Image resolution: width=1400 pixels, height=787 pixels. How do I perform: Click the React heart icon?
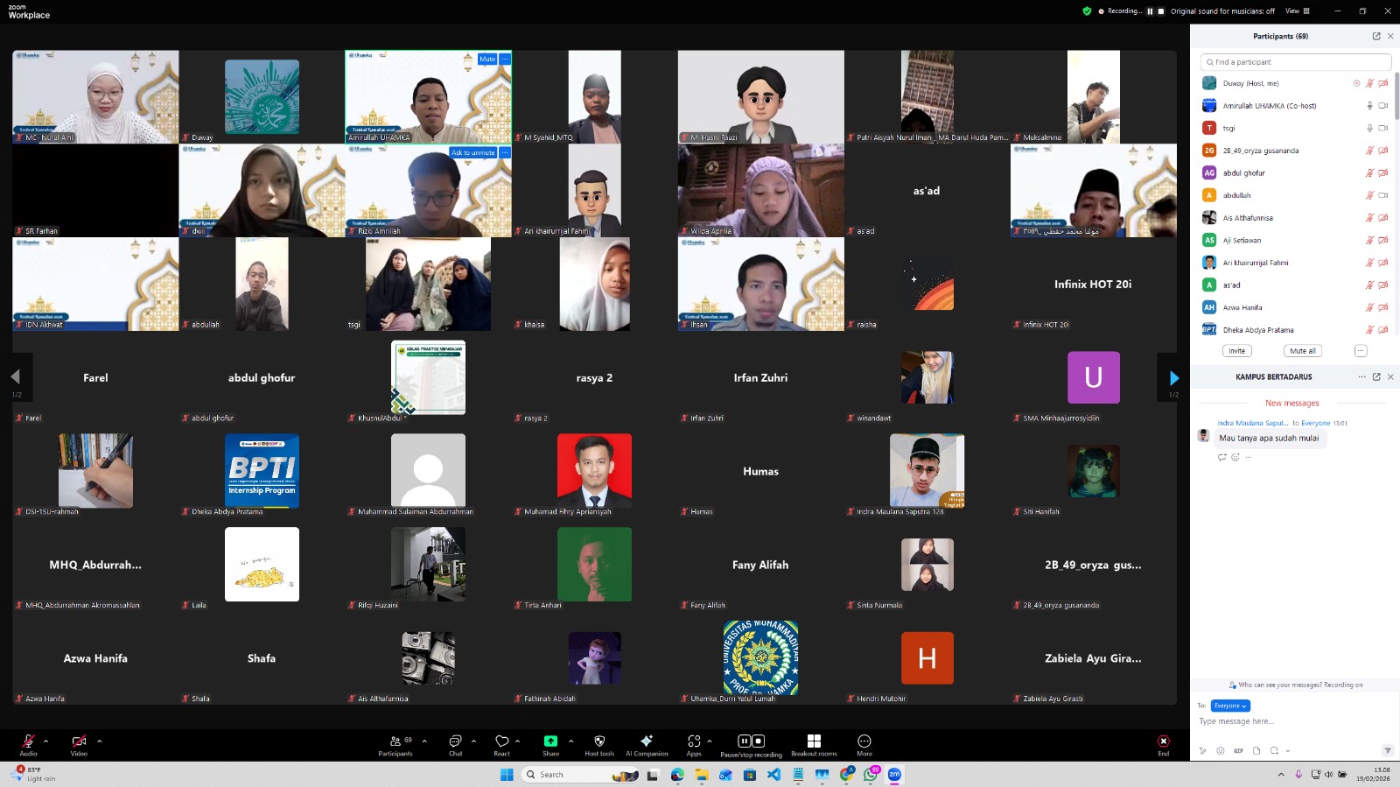click(x=501, y=741)
